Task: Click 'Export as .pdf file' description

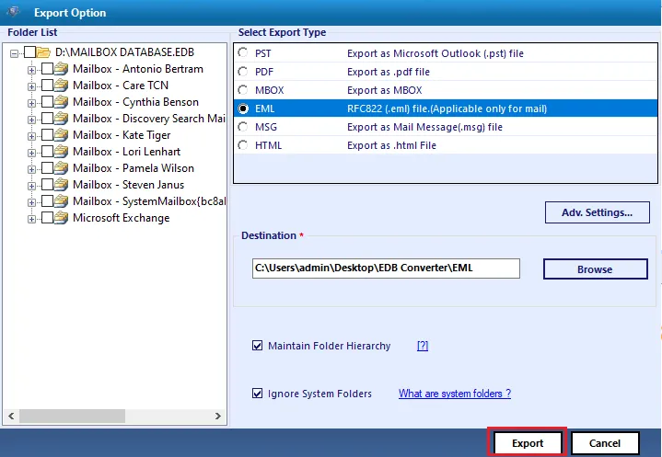Action: [389, 72]
